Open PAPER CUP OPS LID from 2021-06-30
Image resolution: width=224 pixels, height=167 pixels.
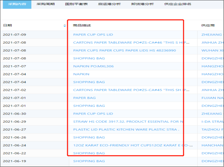tap(93, 114)
